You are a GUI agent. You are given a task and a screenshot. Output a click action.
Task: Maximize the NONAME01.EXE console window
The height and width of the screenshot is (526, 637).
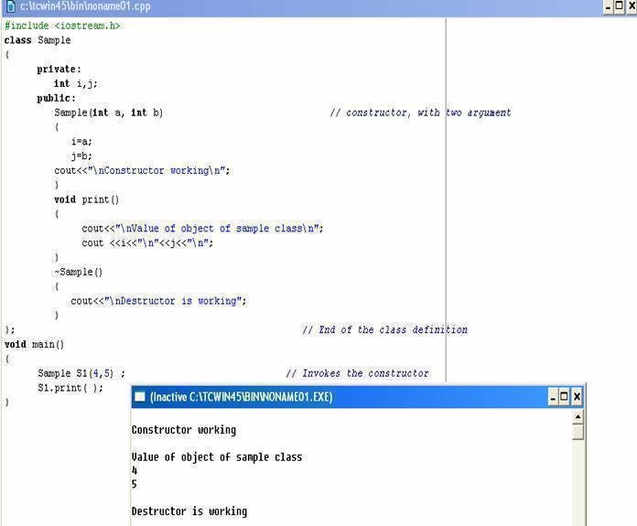click(564, 396)
